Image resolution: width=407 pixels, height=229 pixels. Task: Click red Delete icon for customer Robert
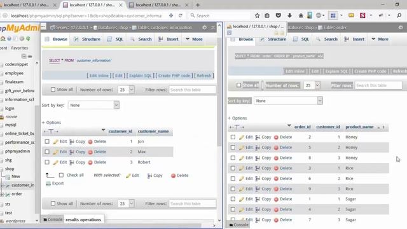90,163
